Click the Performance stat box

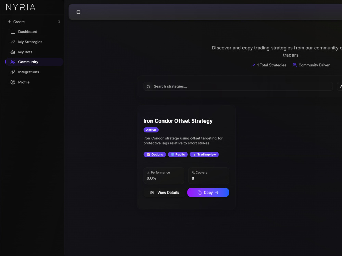tap(164, 175)
